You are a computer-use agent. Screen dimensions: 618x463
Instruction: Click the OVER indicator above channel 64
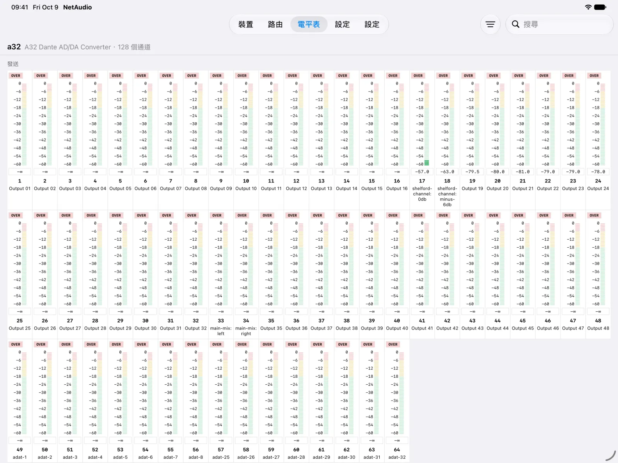393,344
